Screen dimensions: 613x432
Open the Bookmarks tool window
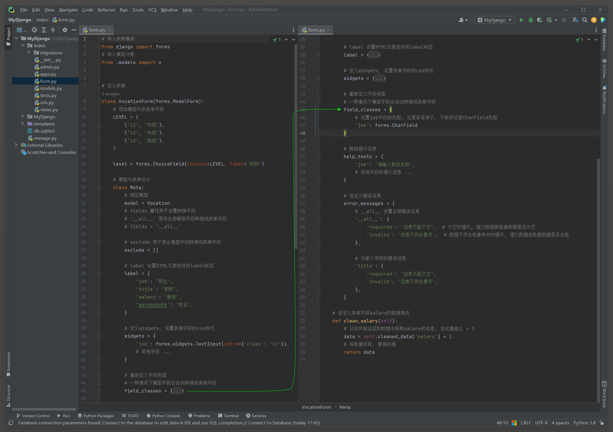[9, 364]
